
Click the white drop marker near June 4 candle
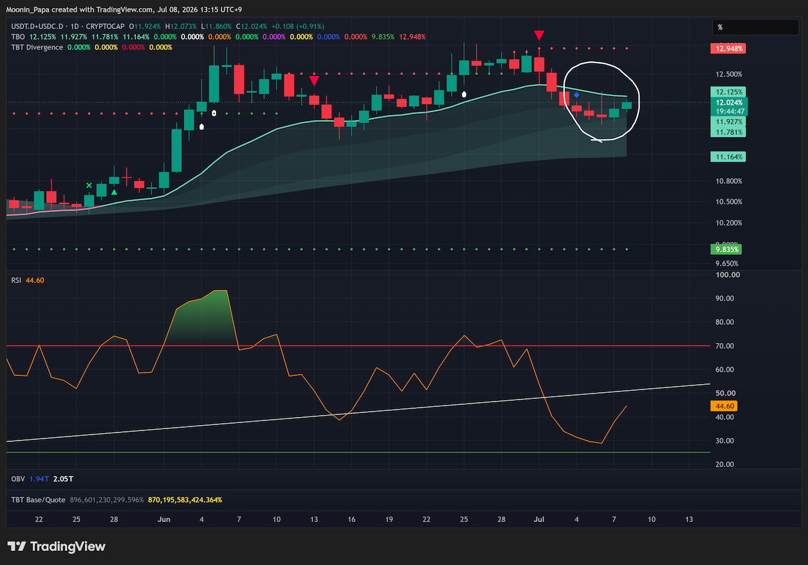coord(213,114)
